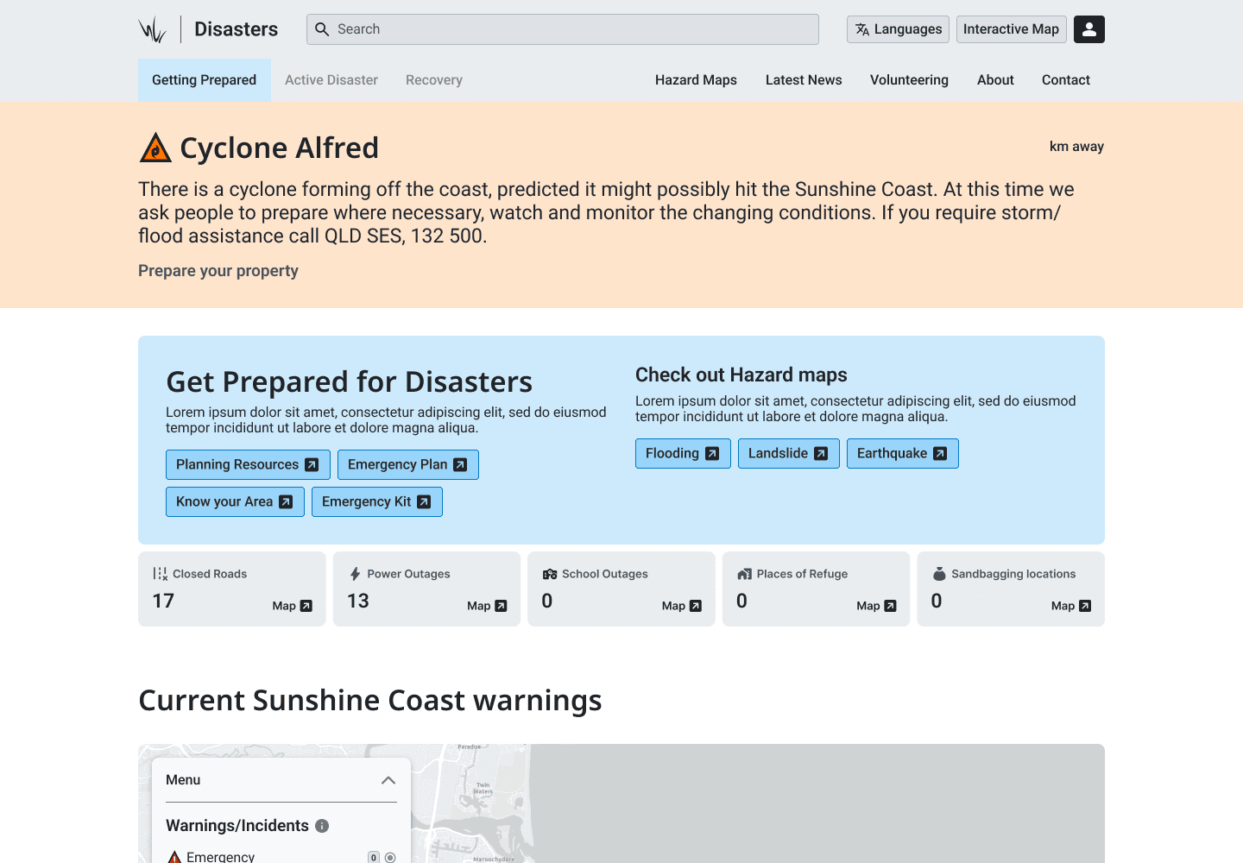Click the Cyclone Alfred warning triangle icon
This screenshot has width=1243, height=863.
[155, 148]
